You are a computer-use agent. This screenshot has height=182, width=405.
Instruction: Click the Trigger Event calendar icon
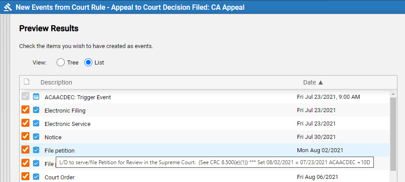36,97
